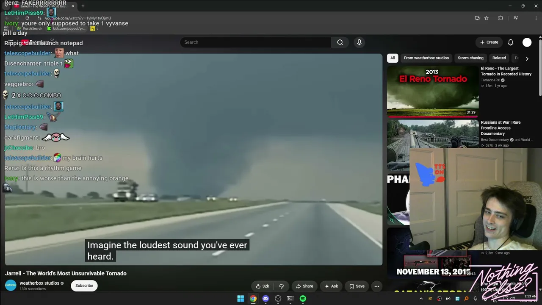Open YouTube notifications bell
The height and width of the screenshot is (305, 542).
[511, 42]
